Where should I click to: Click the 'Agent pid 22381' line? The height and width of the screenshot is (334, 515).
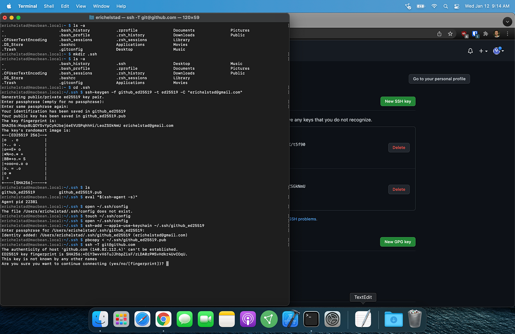(x=19, y=202)
